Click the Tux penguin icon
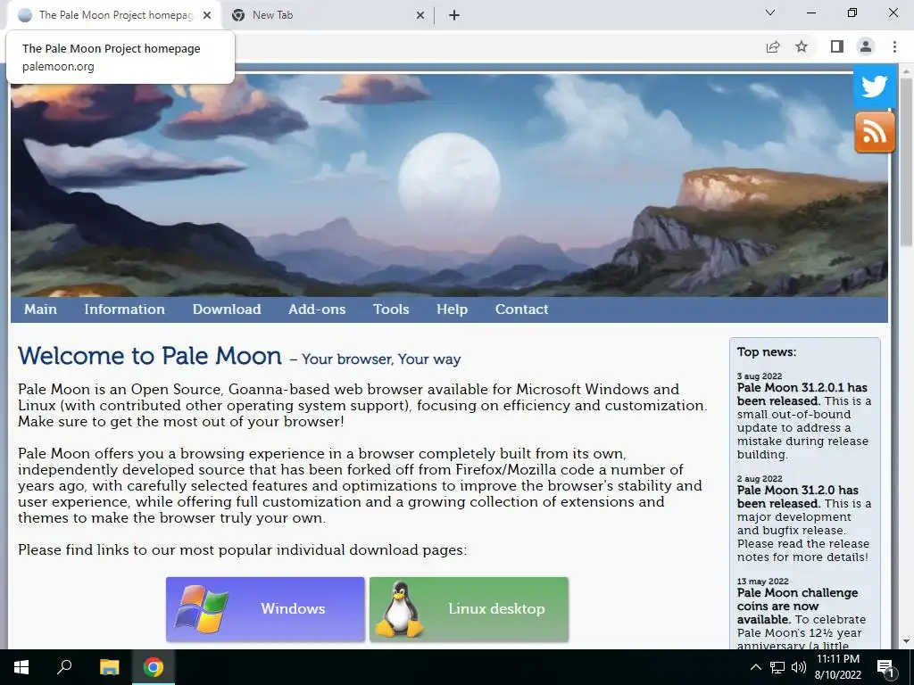Viewport: 914px width, 685px height. coord(399,608)
